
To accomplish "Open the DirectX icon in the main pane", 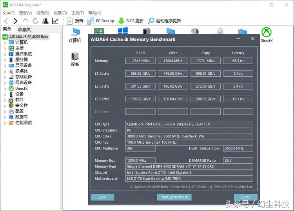I will [267, 35].
